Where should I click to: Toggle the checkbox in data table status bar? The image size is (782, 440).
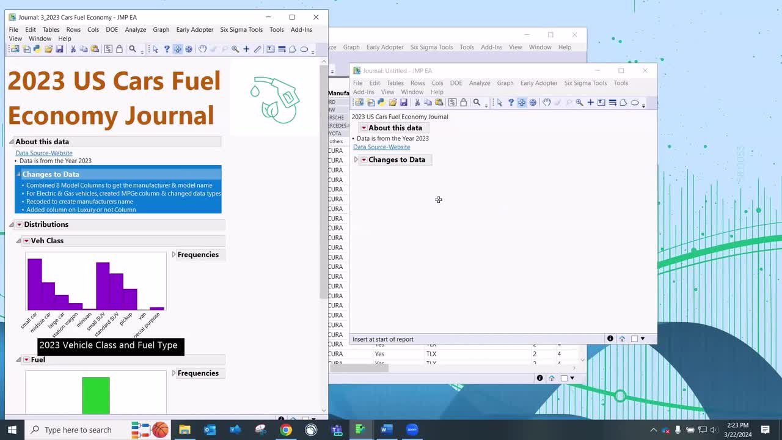click(564, 378)
